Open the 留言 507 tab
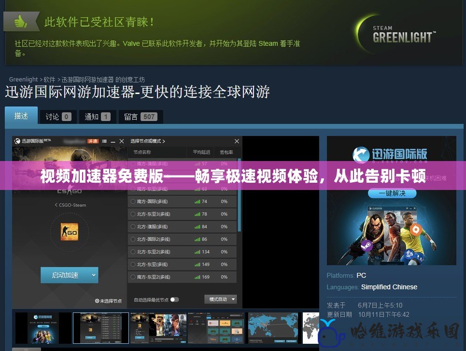 pyautogui.click(x=141, y=117)
